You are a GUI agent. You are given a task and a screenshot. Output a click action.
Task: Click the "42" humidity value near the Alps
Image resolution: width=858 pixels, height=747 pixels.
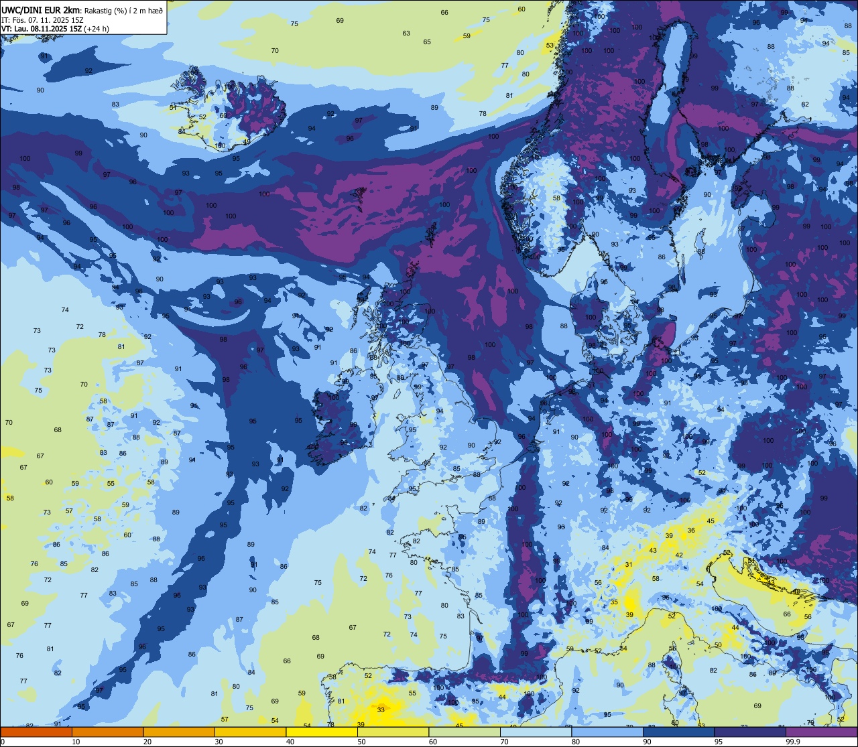click(679, 555)
